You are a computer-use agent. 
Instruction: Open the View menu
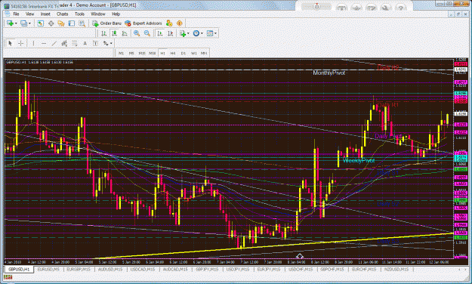pos(29,14)
